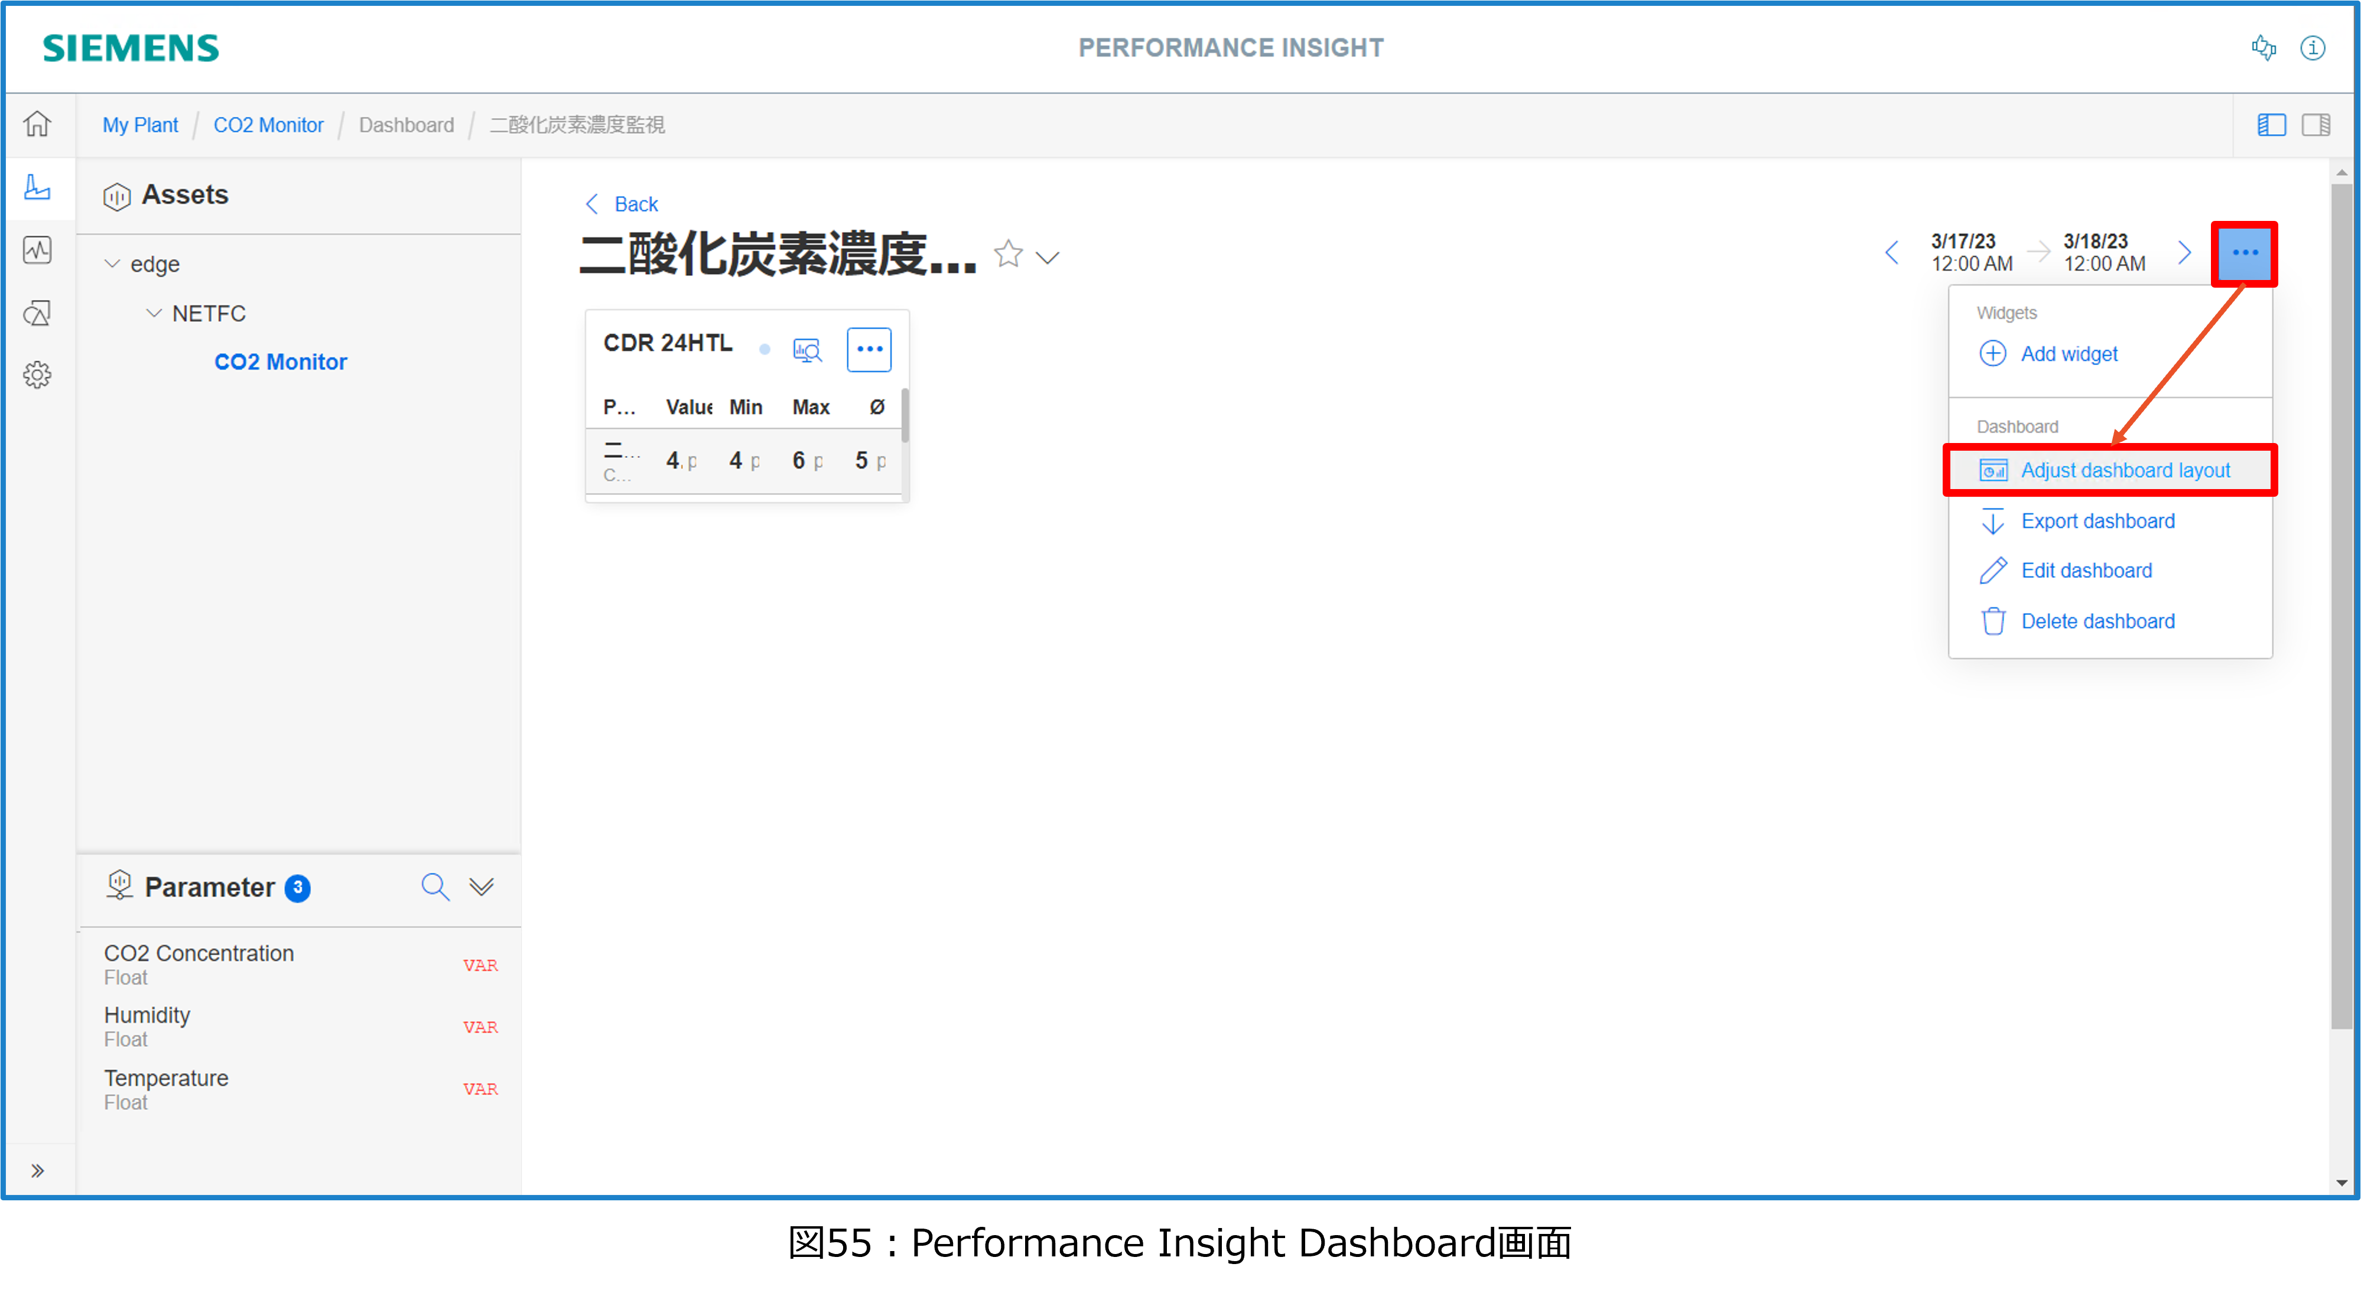Open dropdown chevron next to dashboard title
Image resolution: width=2361 pixels, height=1293 pixels.
(1048, 258)
